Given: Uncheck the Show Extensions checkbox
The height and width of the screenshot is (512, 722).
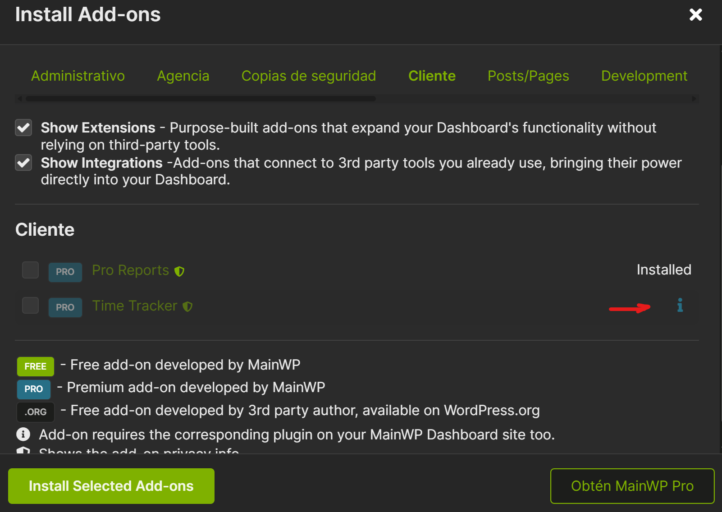Looking at the screenshot, I should point(23,128).
